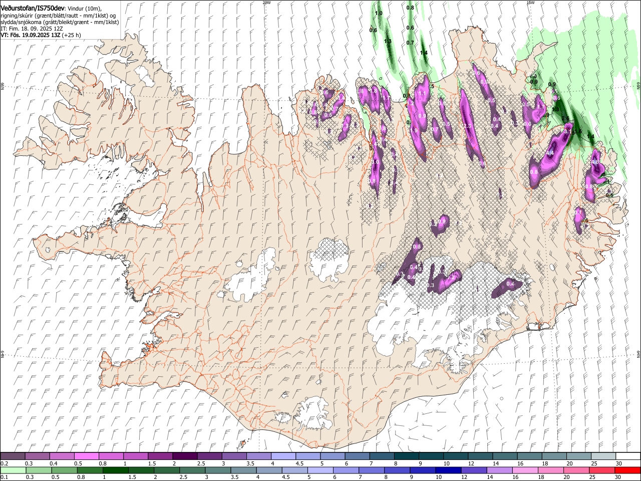641x481 pixels.
Task: Click the '(+25 h)' forecast offset text
Action: point(72,35)
